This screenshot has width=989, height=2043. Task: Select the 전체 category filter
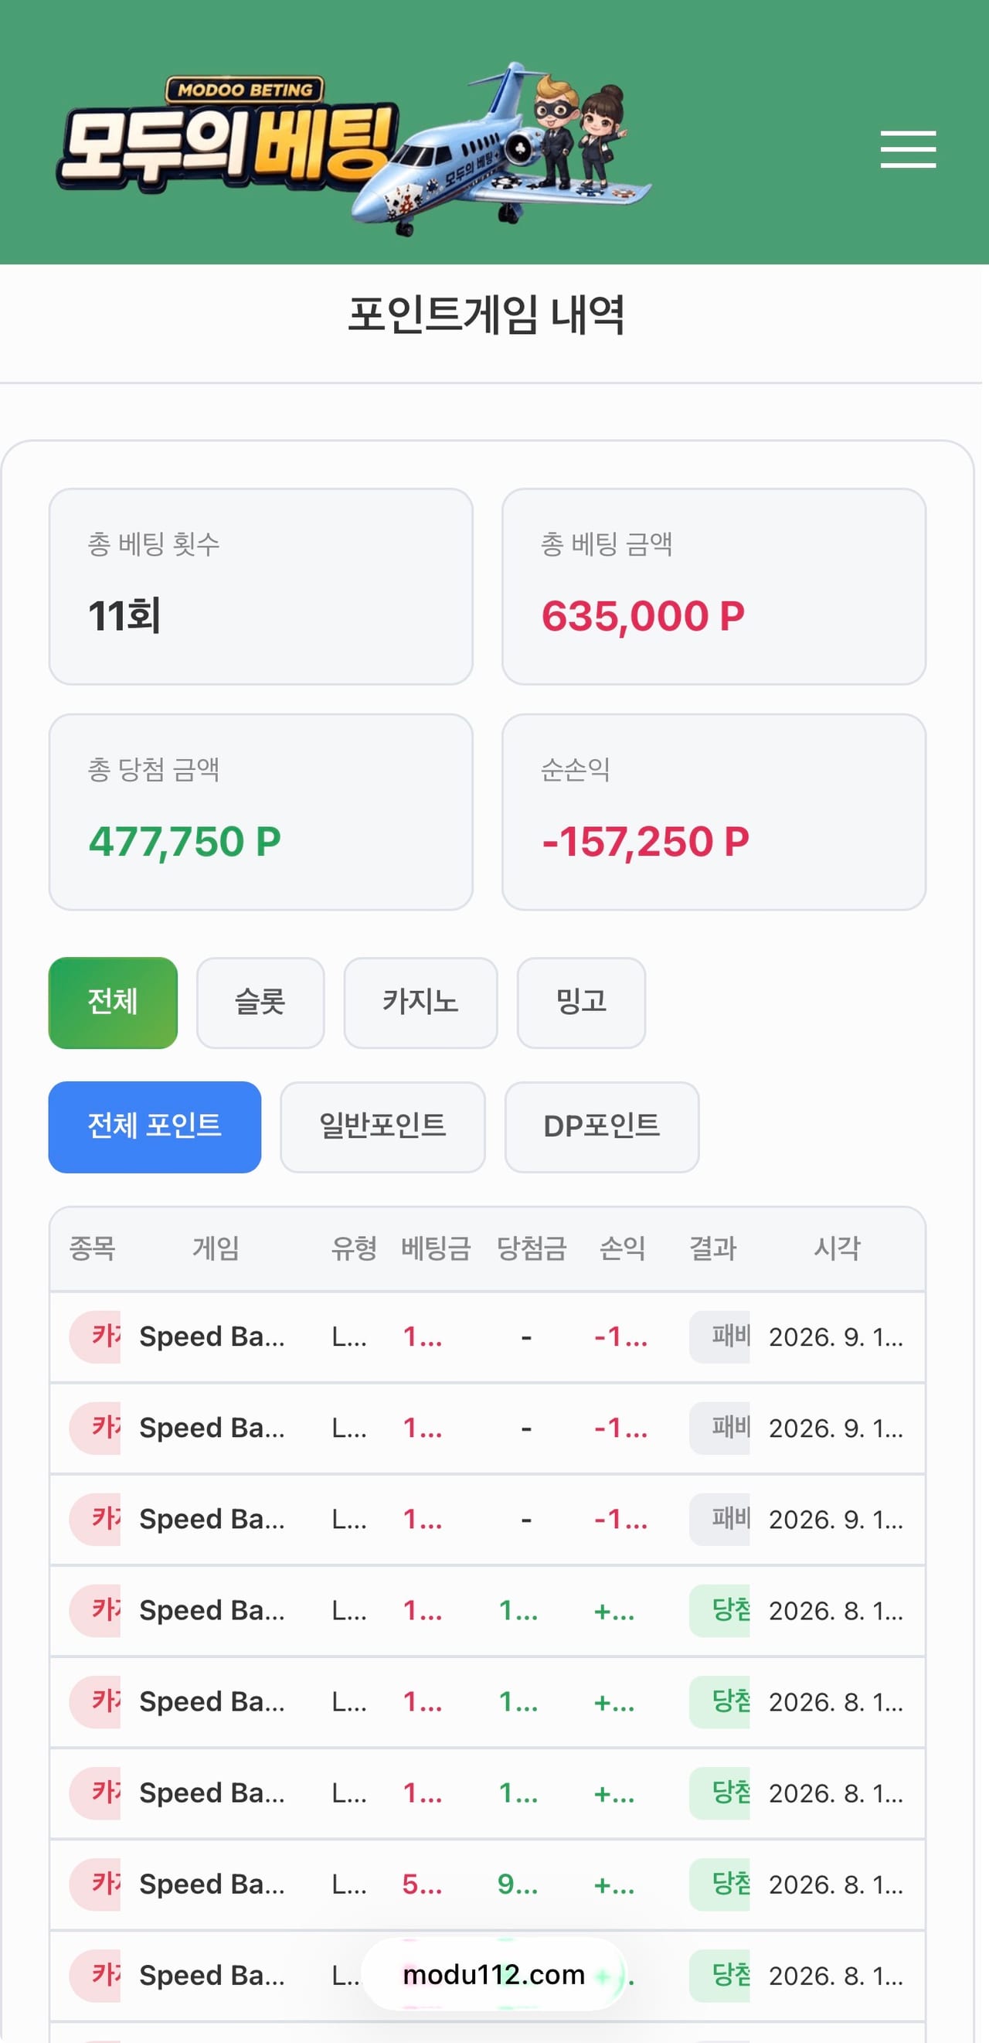(x=114, y=1003)
